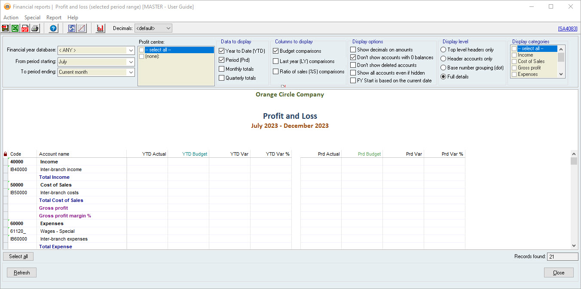Click the crossed-out grid toolbar icon

click(81, 28)
